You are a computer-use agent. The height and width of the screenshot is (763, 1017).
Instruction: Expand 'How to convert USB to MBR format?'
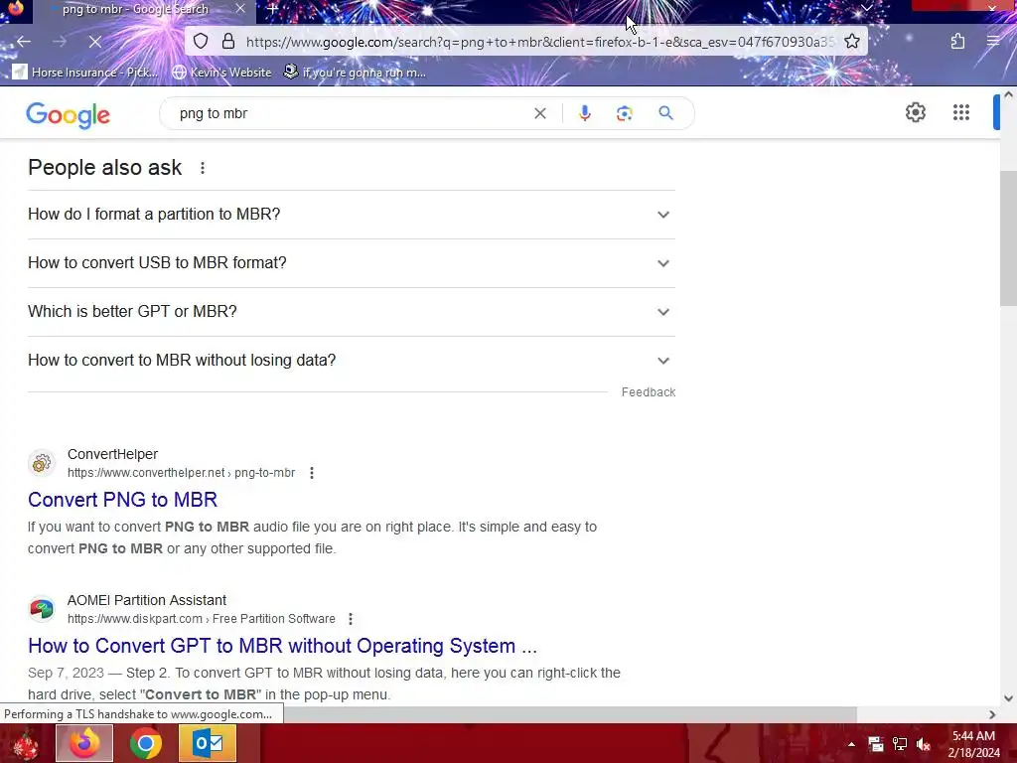[x=351, y=262]
